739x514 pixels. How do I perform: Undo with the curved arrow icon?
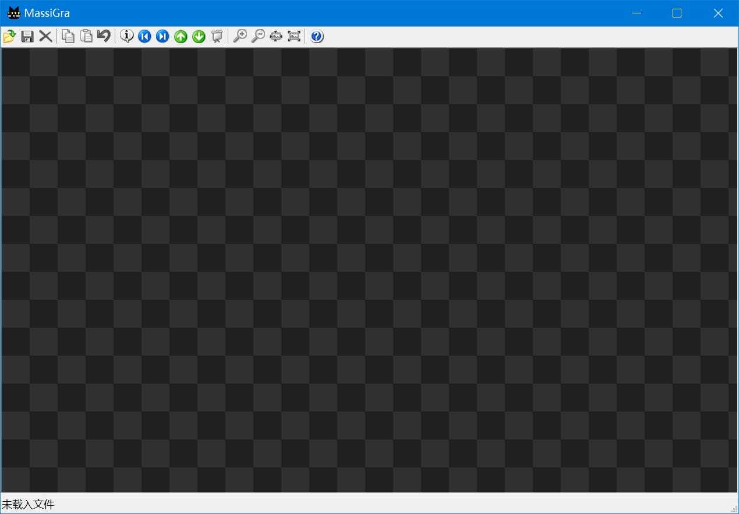point(104,37)
